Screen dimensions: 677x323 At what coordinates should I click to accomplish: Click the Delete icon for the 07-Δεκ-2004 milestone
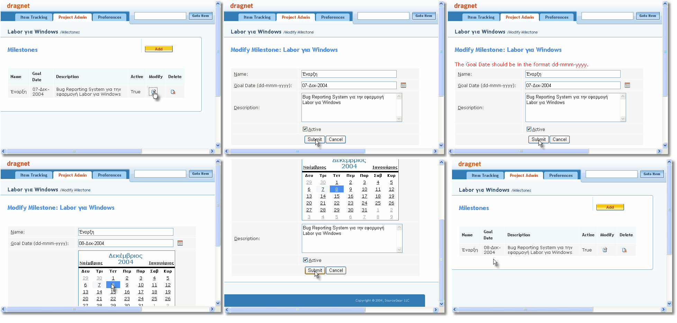[x=173, y=92]
